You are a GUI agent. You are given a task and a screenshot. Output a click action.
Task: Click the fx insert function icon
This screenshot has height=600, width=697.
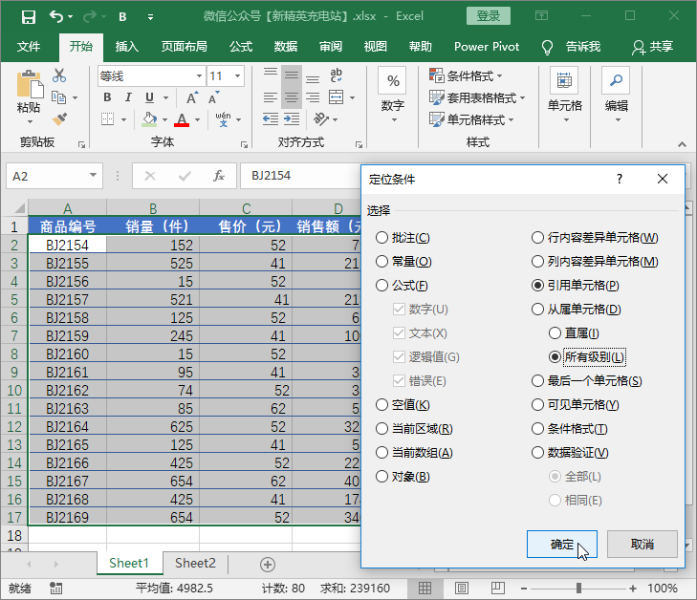pyautogui.click(x=218, y=176)
